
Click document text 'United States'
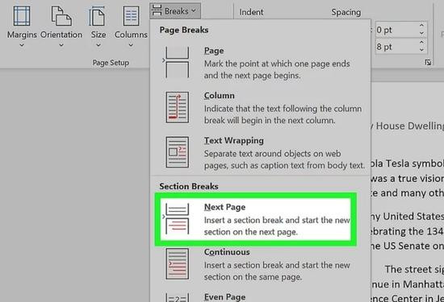pyautogui.click(x=413, y=217)
